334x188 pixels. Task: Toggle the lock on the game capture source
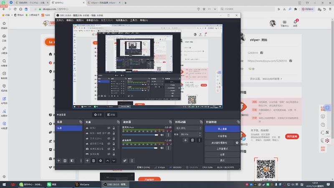pos(114,154)
